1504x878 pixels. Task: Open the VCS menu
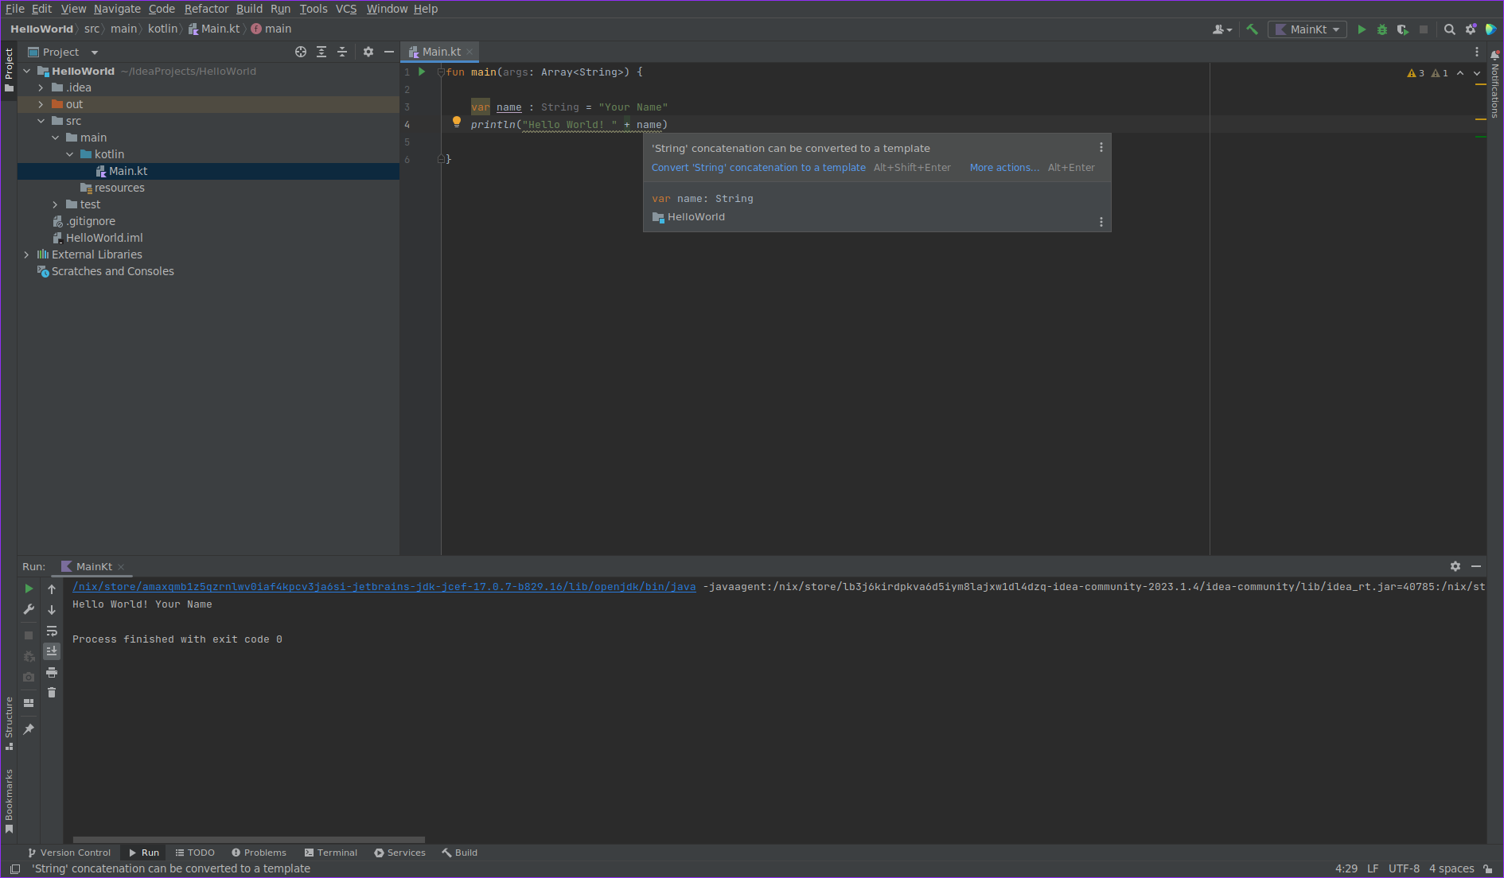pos(346,9)
